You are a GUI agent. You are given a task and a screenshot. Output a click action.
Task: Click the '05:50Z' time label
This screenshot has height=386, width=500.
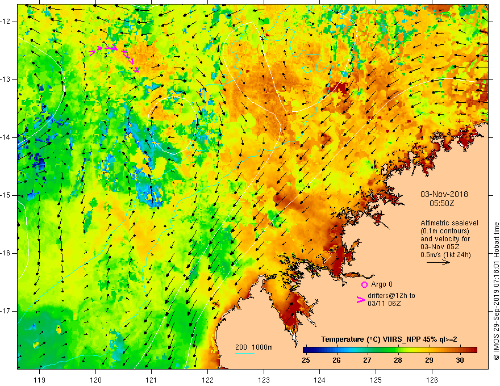click(x=441, y=203)
